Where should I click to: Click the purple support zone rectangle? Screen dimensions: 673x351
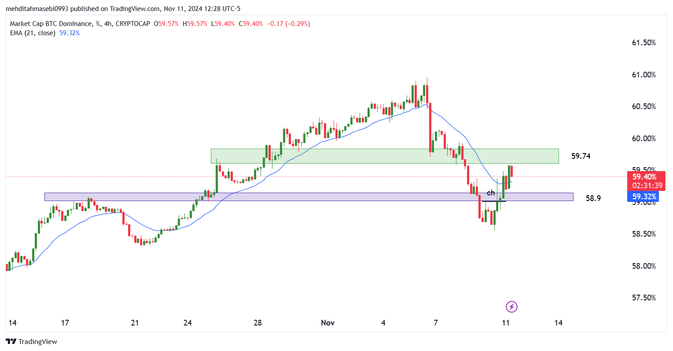point(309,197)
